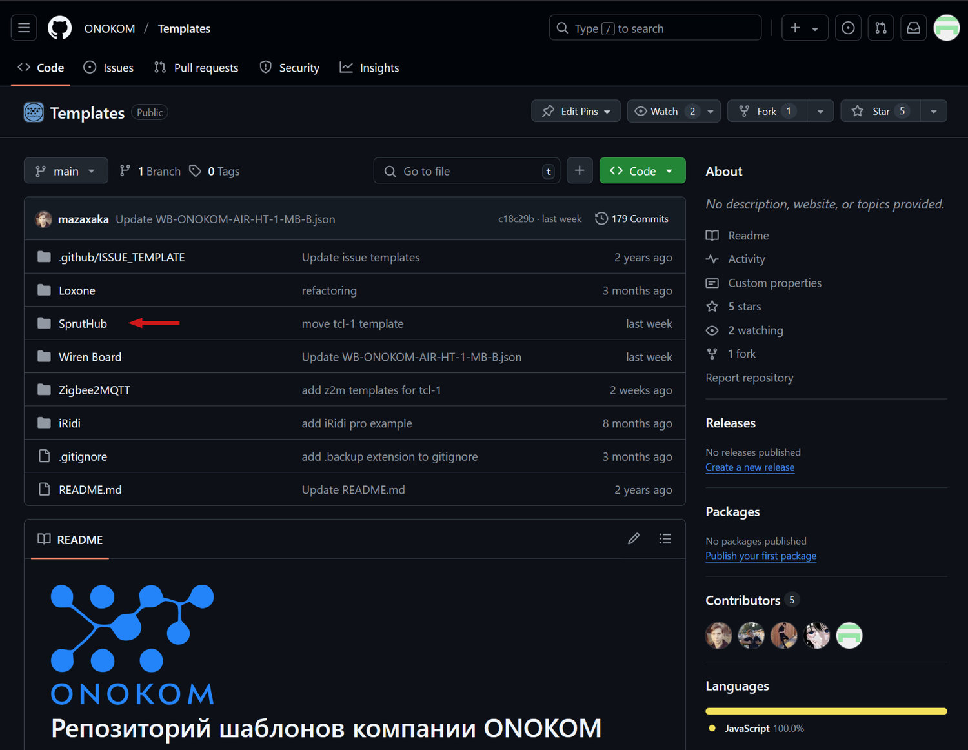The width and height of the screenshot is (968, 750).
Task: Open the notifications inbox icon
Action: (x=914, y=28)
